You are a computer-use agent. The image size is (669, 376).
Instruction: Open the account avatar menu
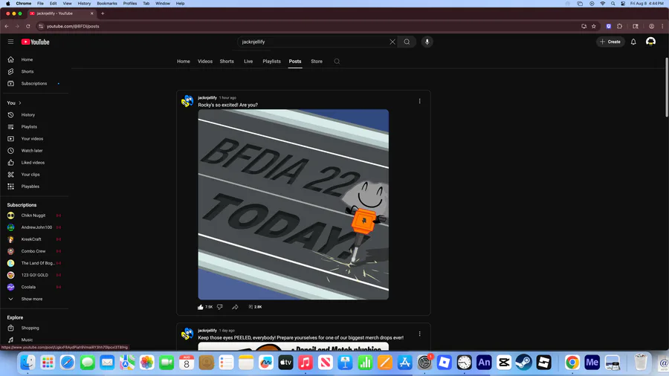click(x=650, y=42)
